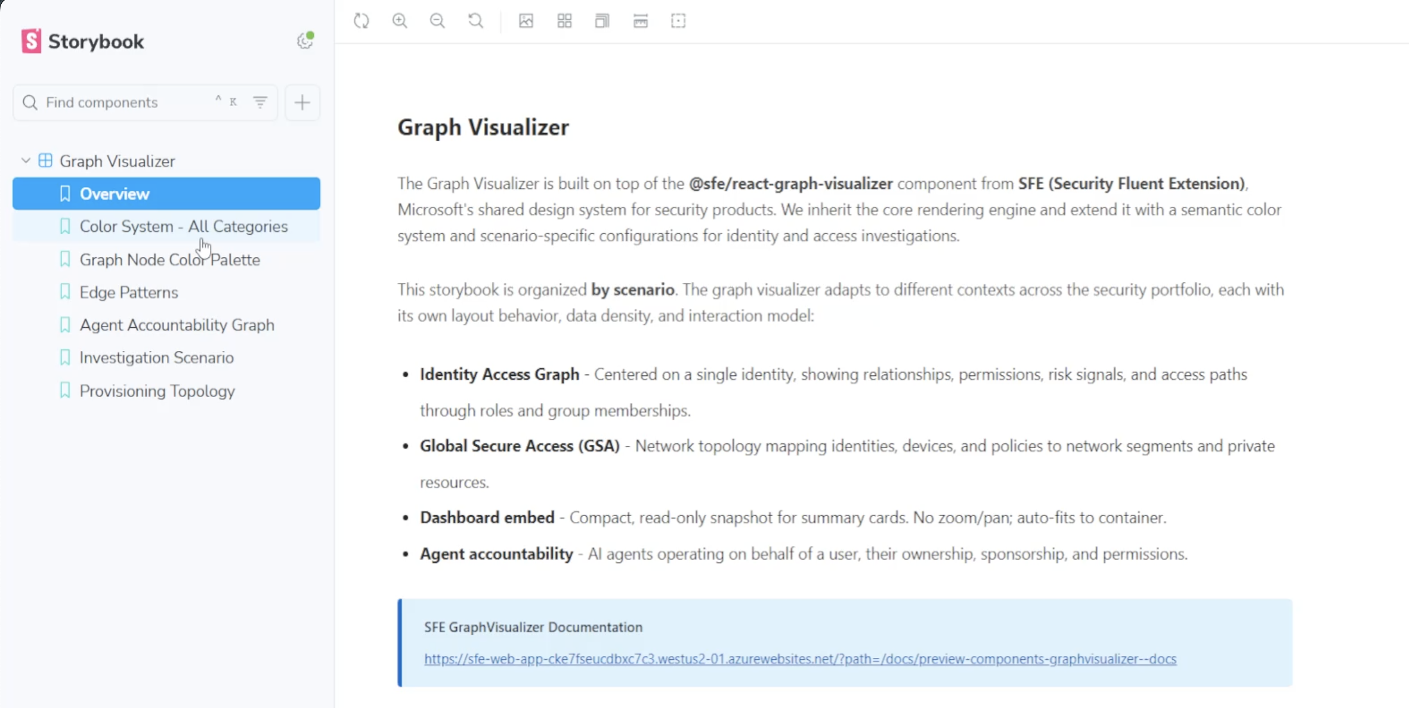The height and width of the screenshot is (708, 1409).
Task: Open Color System - All Categories story
Action: point(166,226)
